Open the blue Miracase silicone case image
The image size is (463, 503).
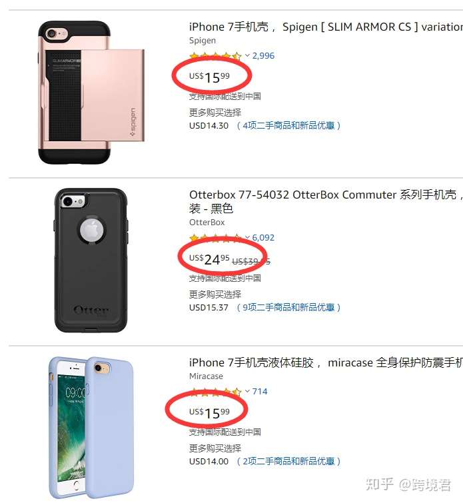(91, 428)
